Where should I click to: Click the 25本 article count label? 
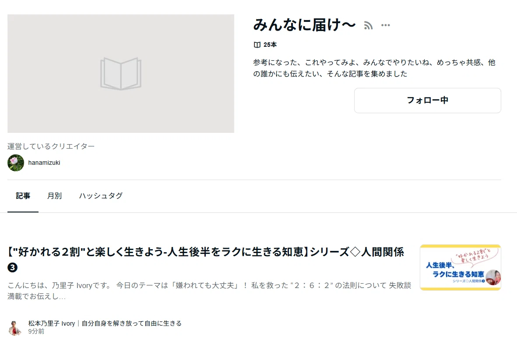pos(270,45)
